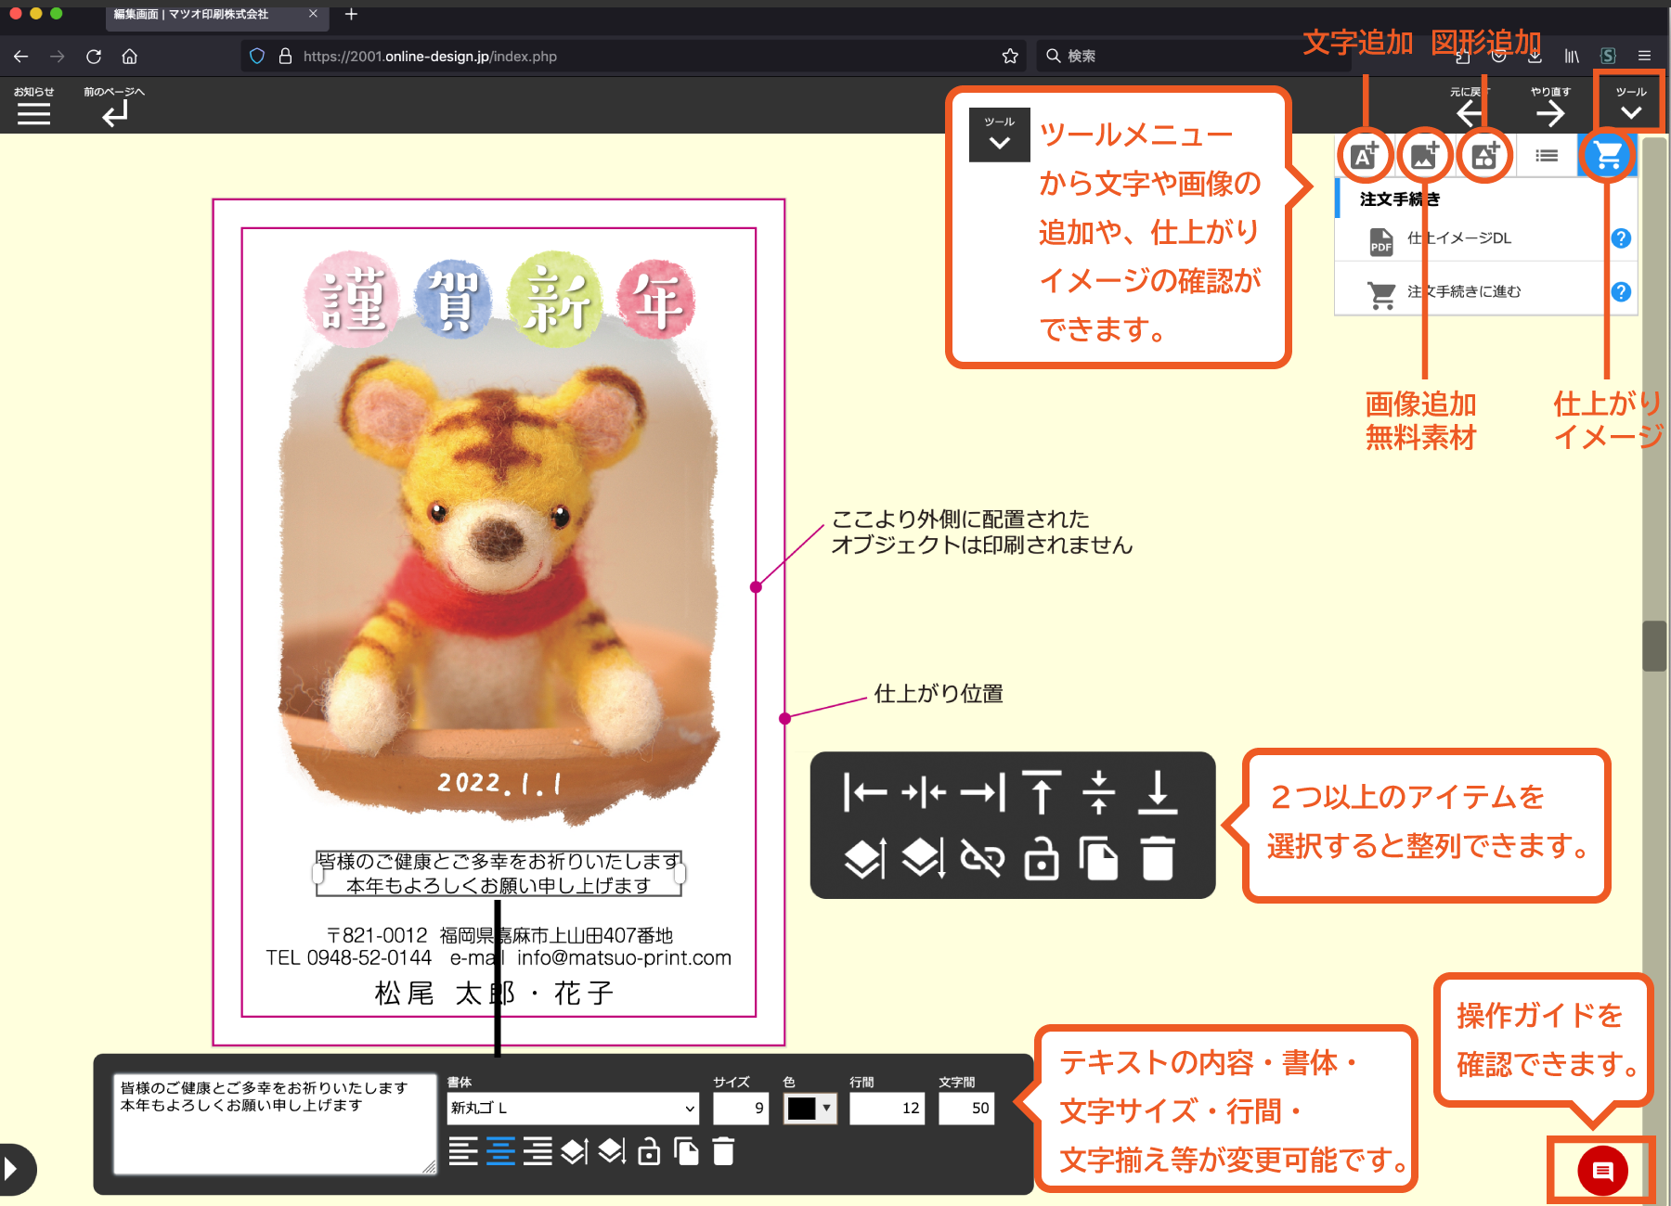Click the 文字間 field showing 50
The height and width of the screenshot is (1206, 1671).
pos(966,1108)
